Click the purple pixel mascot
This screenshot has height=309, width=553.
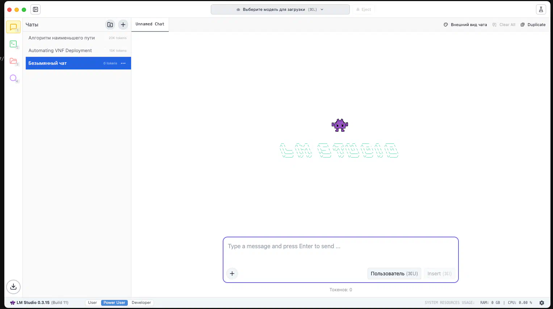pyautogui.click(x=340, y=125)
